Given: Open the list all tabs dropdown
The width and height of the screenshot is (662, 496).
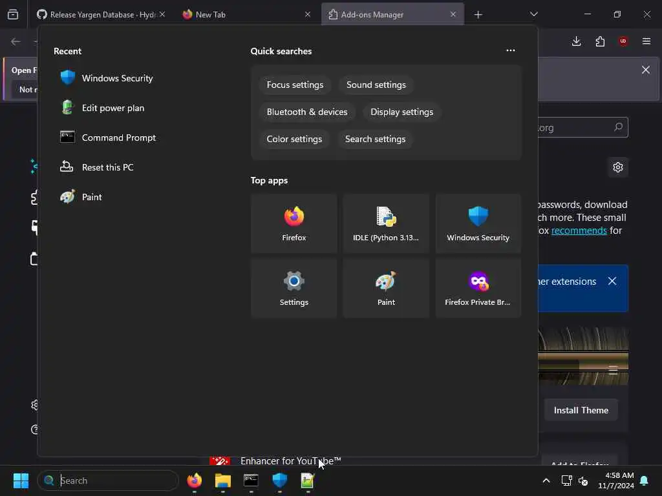Looking at the screenshot, I should click(533, 14).
